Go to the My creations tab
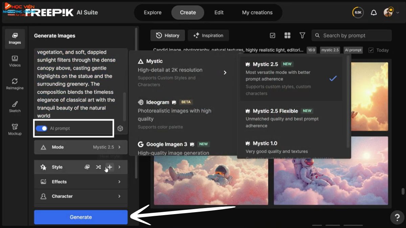This screenshot has height=228, width=406. [x=257, y=12]
